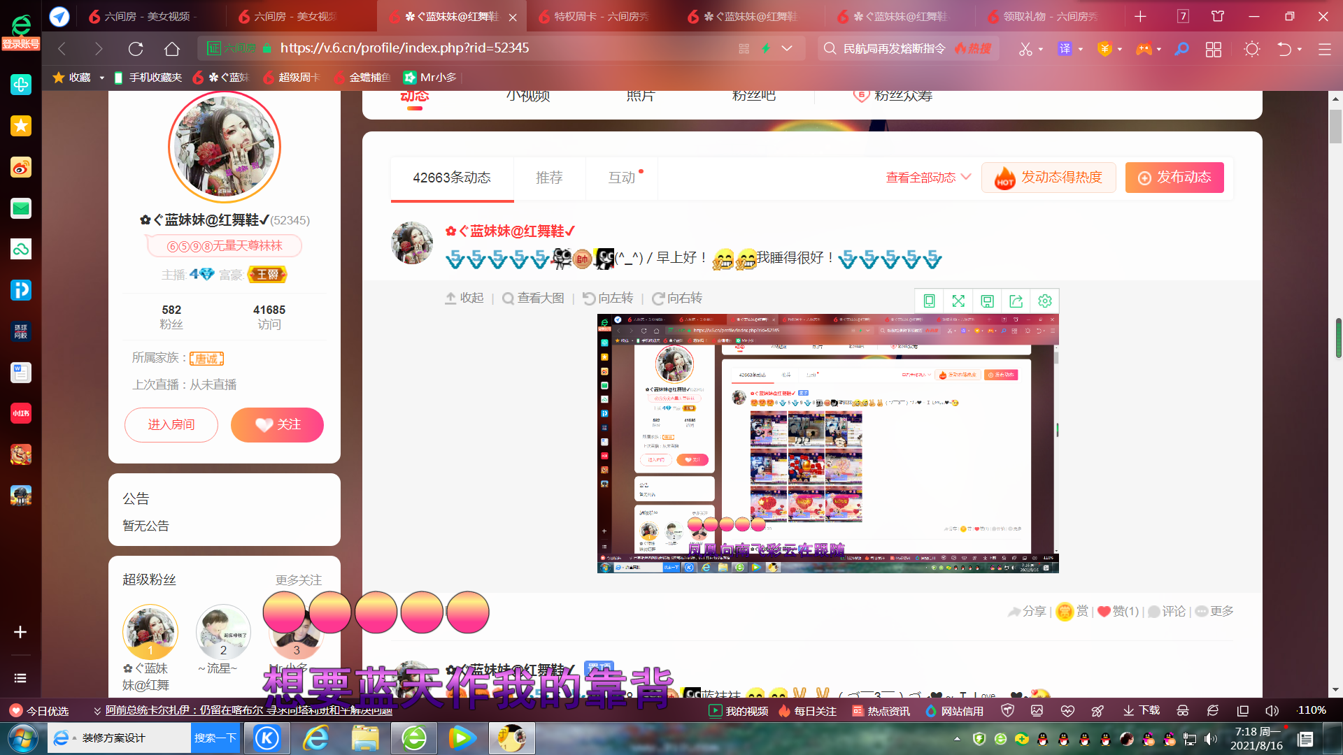Click the streamer profile avatar
This screenshot has width=1343, height=755.
[x=225, y=148]
